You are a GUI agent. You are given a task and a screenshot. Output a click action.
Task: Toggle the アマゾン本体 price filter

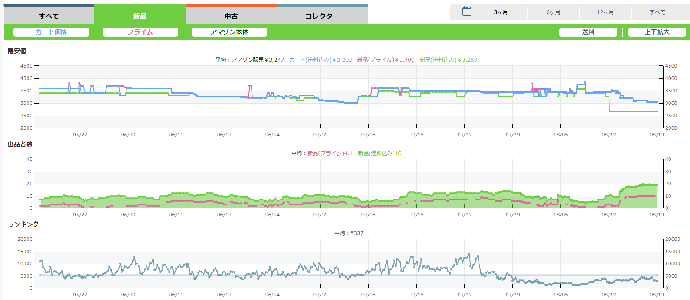click(x=229, y=32)
